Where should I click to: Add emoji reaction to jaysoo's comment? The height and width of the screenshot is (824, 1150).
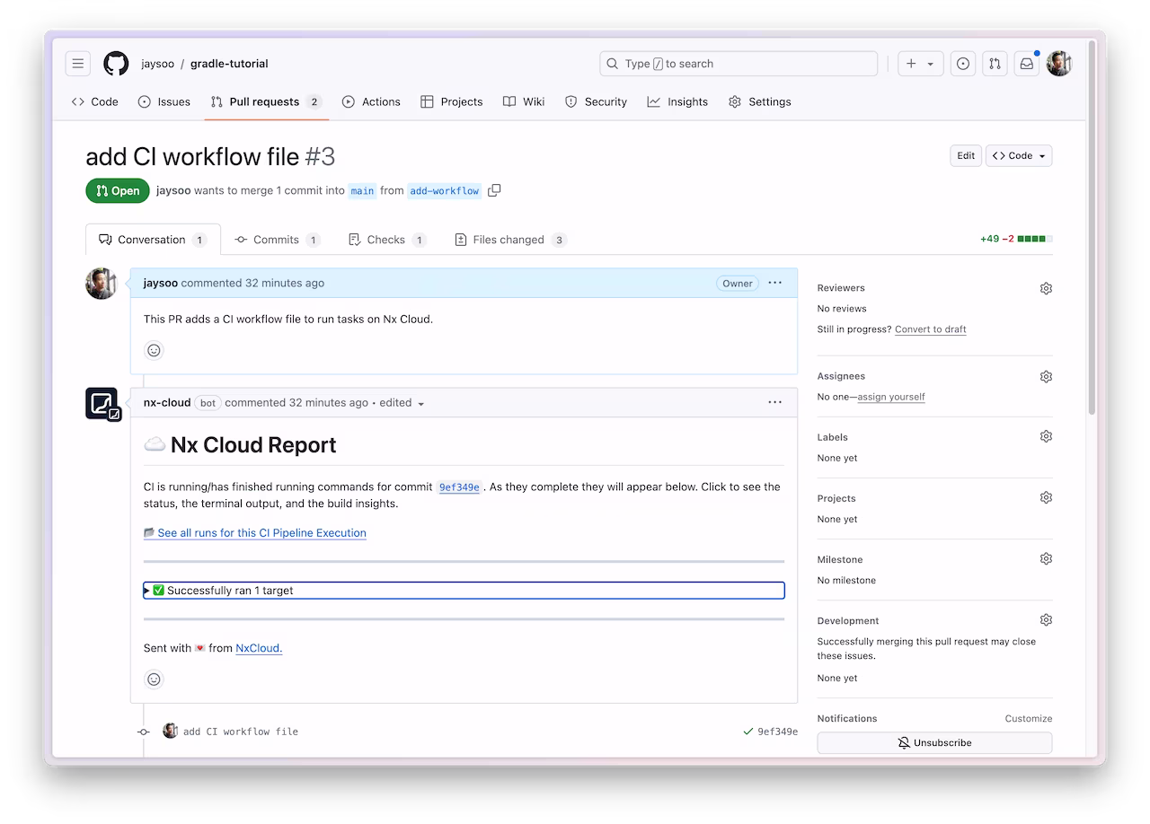coord(154,350)
